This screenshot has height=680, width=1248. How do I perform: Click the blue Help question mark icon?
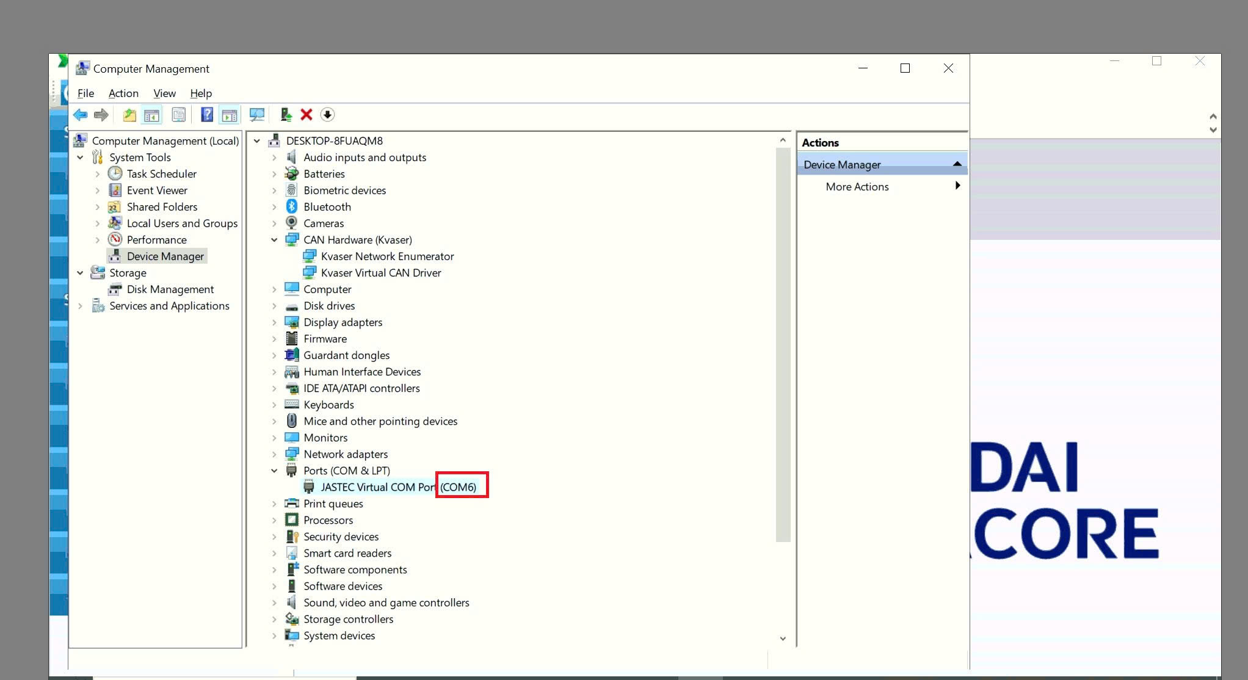click(207, 115)
